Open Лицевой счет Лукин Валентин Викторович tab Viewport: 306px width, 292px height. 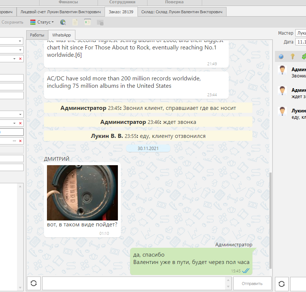(61, 12)
